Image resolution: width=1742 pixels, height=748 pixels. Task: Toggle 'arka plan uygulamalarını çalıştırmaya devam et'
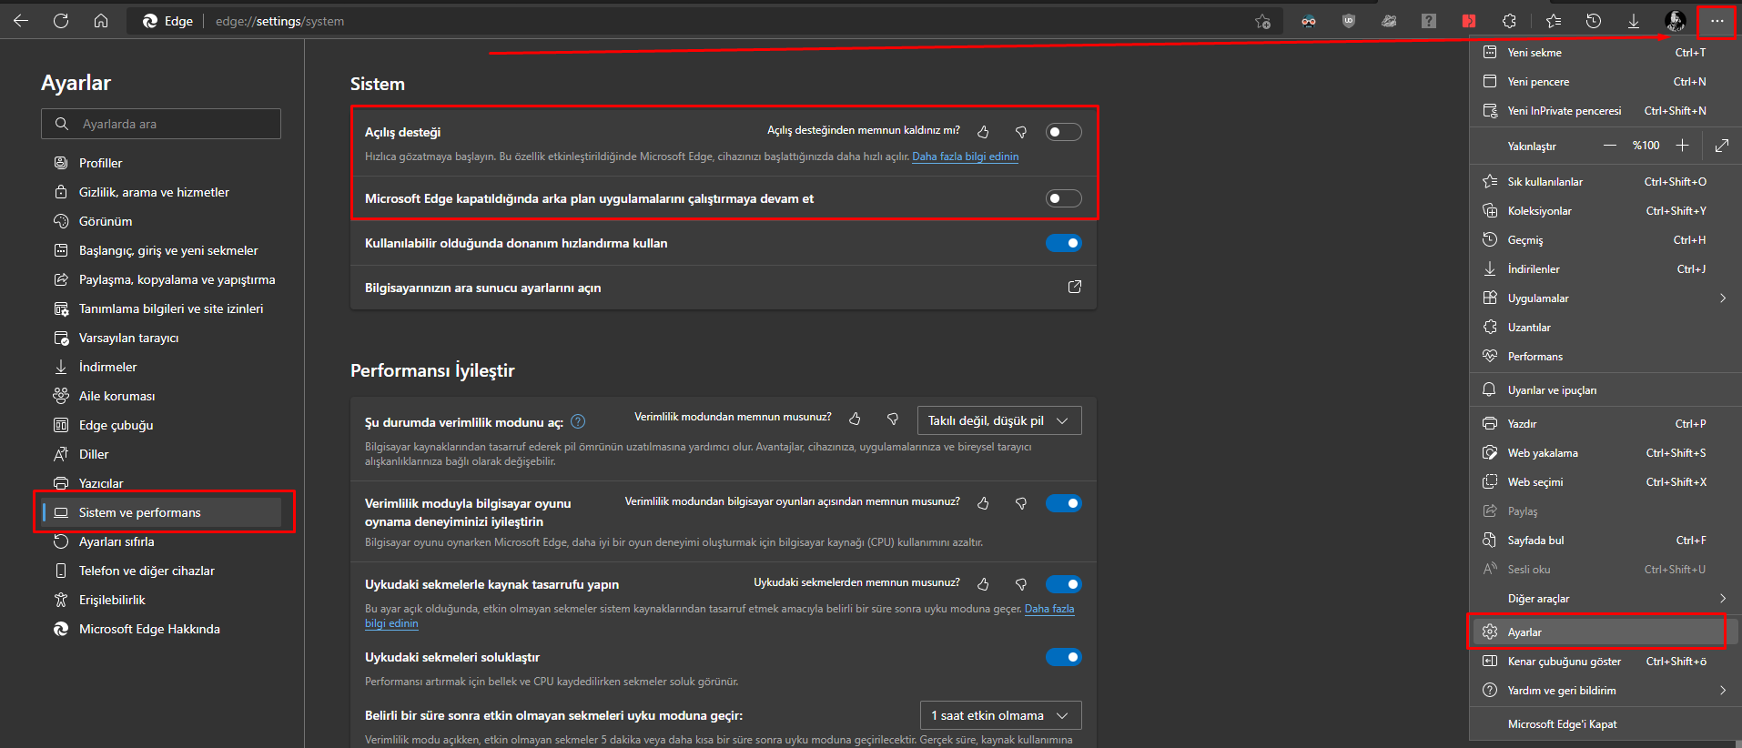1063,198
